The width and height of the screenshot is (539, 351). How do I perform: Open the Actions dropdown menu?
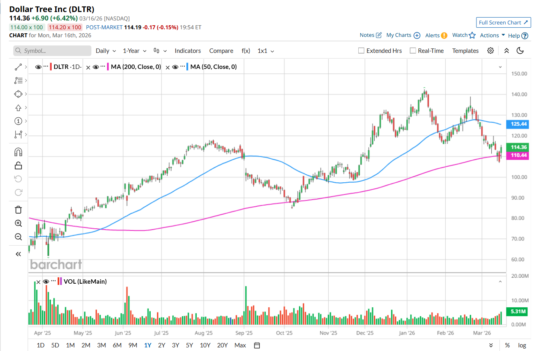coord(493,35)
